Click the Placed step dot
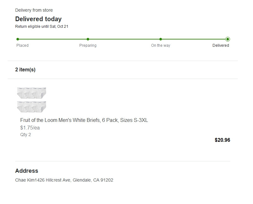This screenshot has width=253, height=204. pos(18,39)
